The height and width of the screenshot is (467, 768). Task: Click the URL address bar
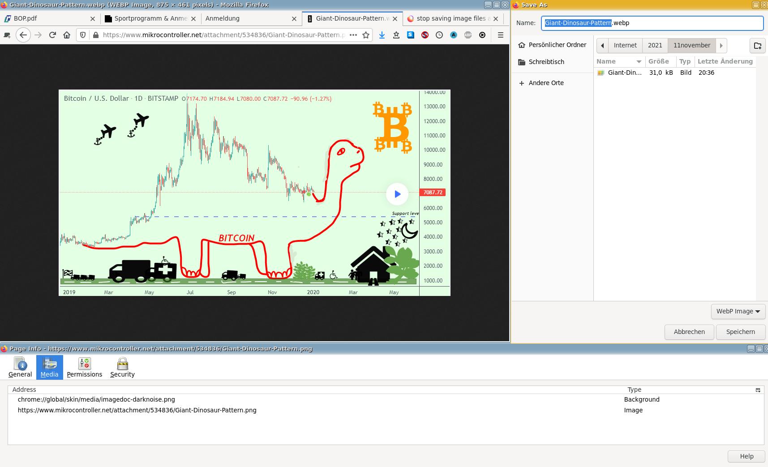tap(224, 35)
